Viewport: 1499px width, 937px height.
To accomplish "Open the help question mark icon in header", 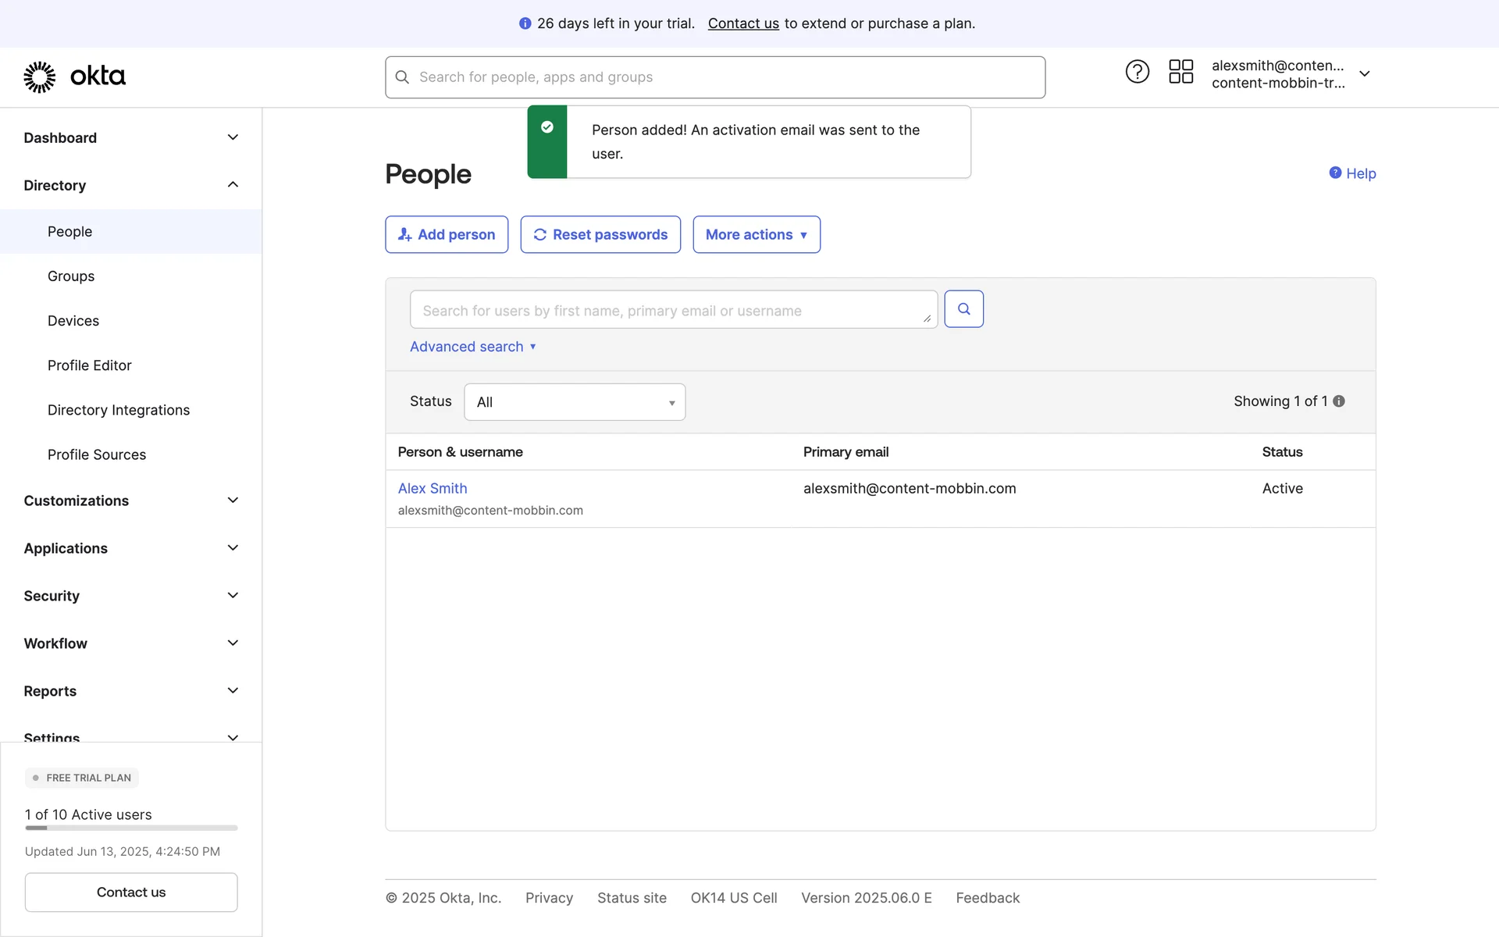I will (1137, 72).
